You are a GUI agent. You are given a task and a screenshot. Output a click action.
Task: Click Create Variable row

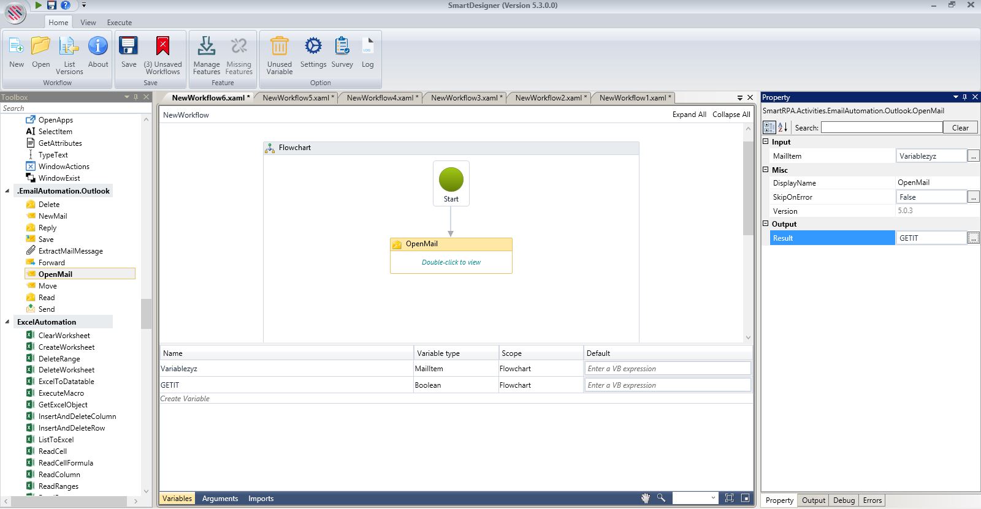(456, 399)
